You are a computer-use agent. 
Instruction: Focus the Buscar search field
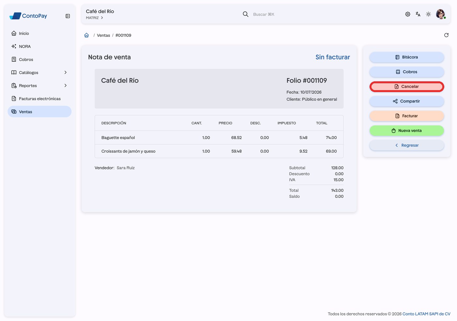click(x=264, y=14)
